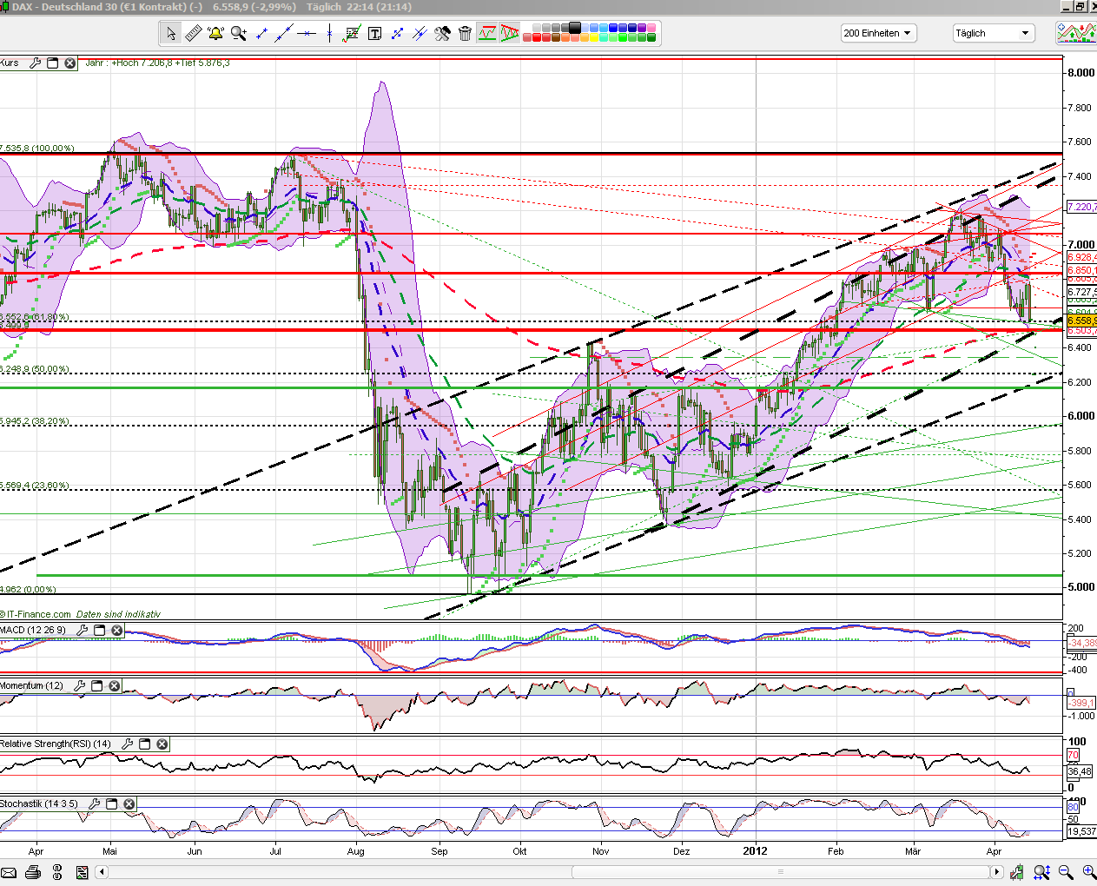
Task: Click the save document icon in bottom bar
Action: 83,872
